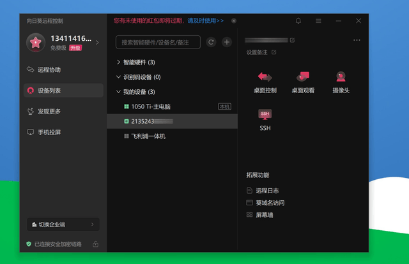Click the account number 13411416...

pos(71,38)
